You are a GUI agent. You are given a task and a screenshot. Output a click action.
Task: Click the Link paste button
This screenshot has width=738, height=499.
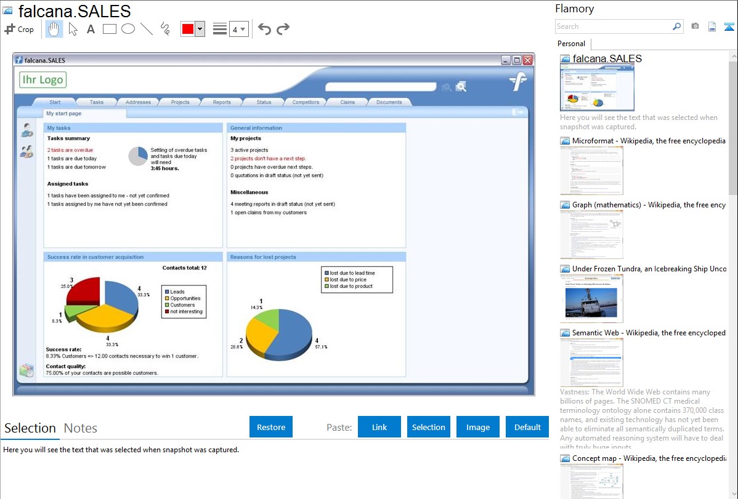pos(379,427)
